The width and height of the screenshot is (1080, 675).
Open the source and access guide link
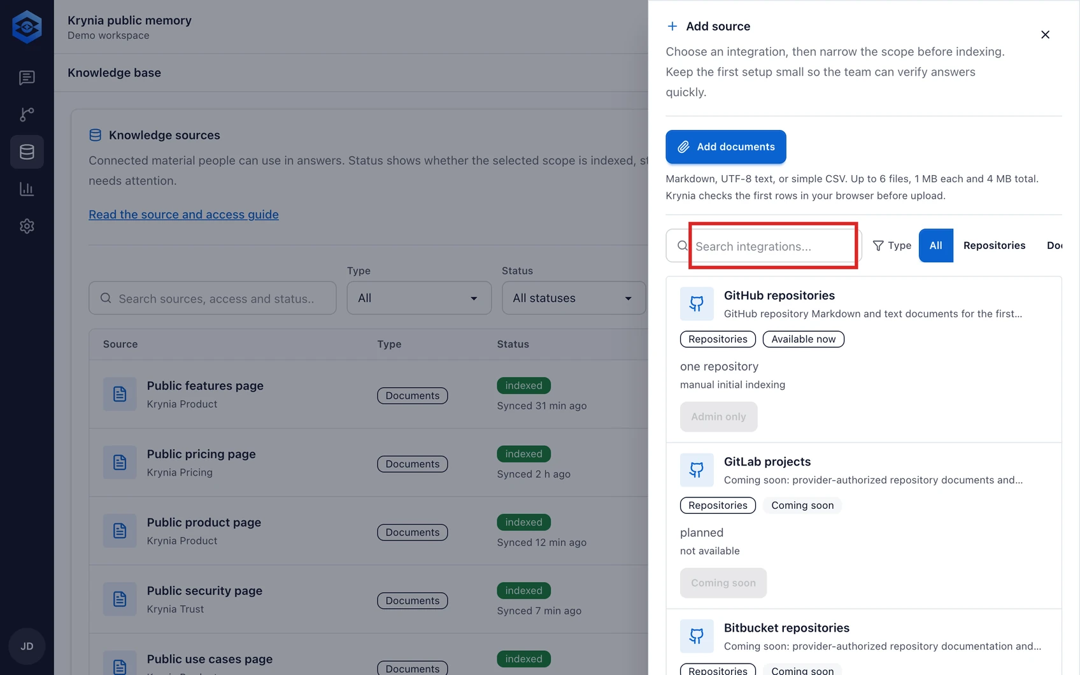[183, 215]
